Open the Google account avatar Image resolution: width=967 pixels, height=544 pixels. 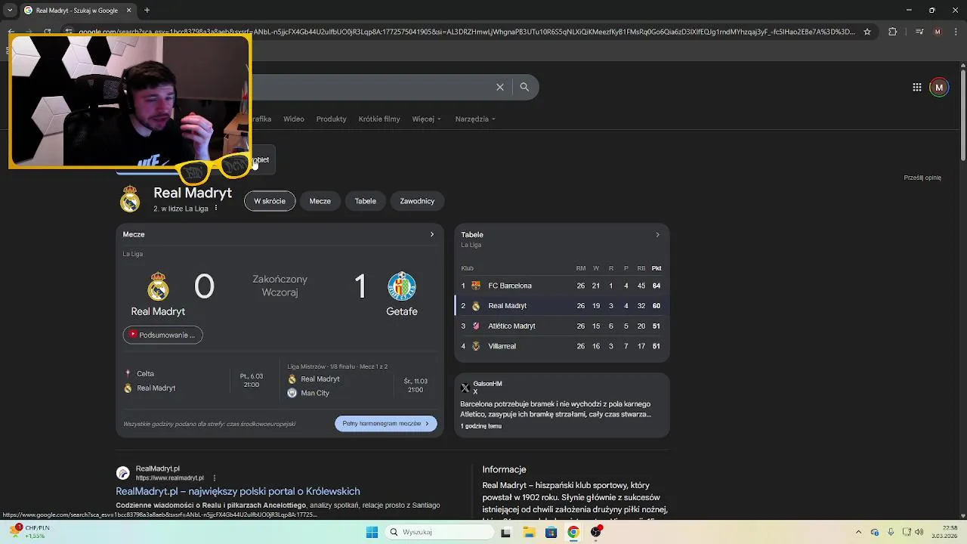939,87
